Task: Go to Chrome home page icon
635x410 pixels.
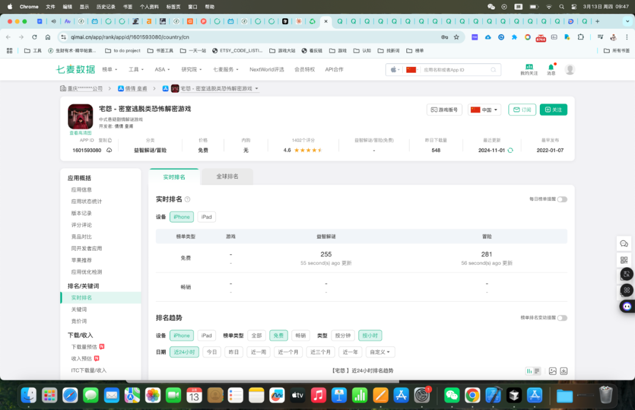Action: pyautogui.click(x=48, y=37)
